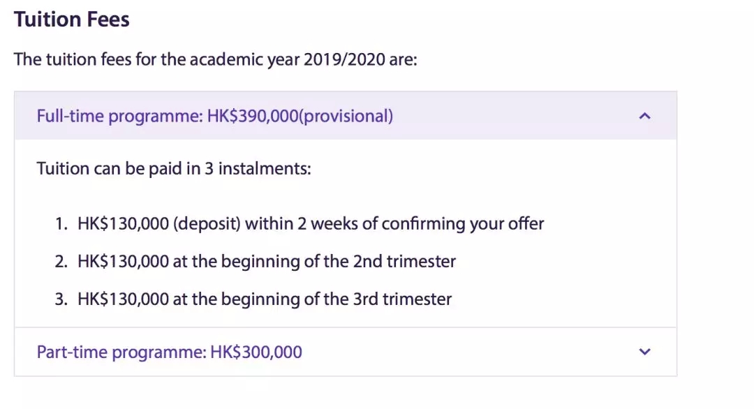Screen dimensions: 754x409
Task: Click the third instalment for the 3rd trimester
Action: click(x=253, y=299)
